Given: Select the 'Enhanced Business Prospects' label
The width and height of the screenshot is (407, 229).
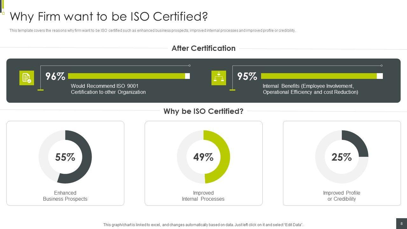Looking at the screenshot, I should pyautogui.click(x=65, y=196).
